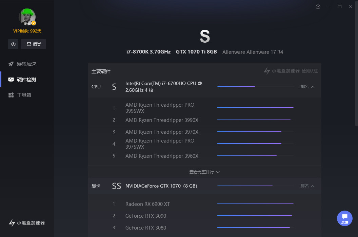This screenshot has height=237, width=358.
Task: Collapse the 显卡 排名 ranking list
Action: click(308, 186)
